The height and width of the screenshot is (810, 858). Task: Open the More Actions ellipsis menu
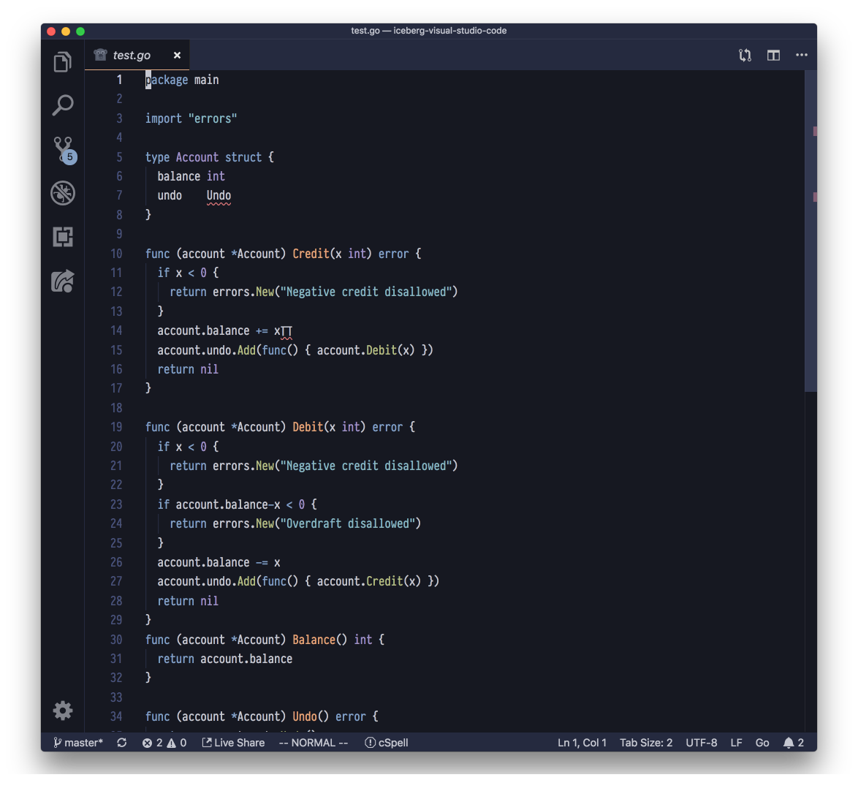tap(802, 55)
